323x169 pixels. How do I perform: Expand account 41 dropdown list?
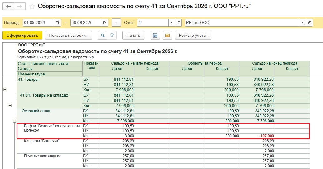coord(171,23)
